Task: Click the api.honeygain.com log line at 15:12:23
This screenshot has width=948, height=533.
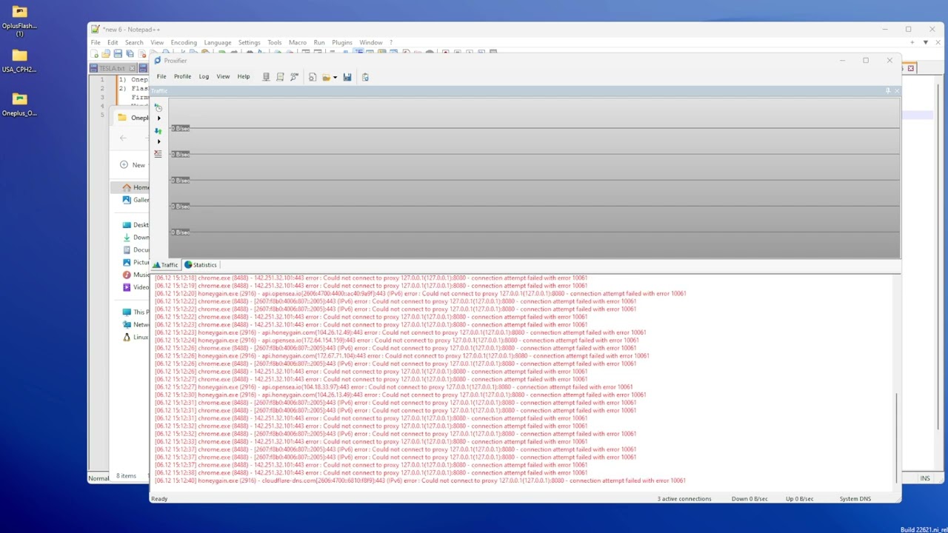Action: 400,332
